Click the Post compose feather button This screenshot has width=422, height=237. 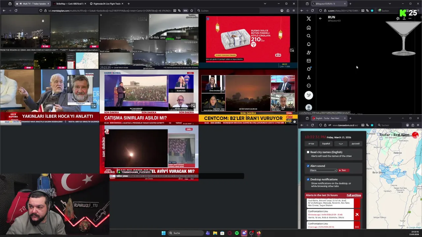point(309,95)
